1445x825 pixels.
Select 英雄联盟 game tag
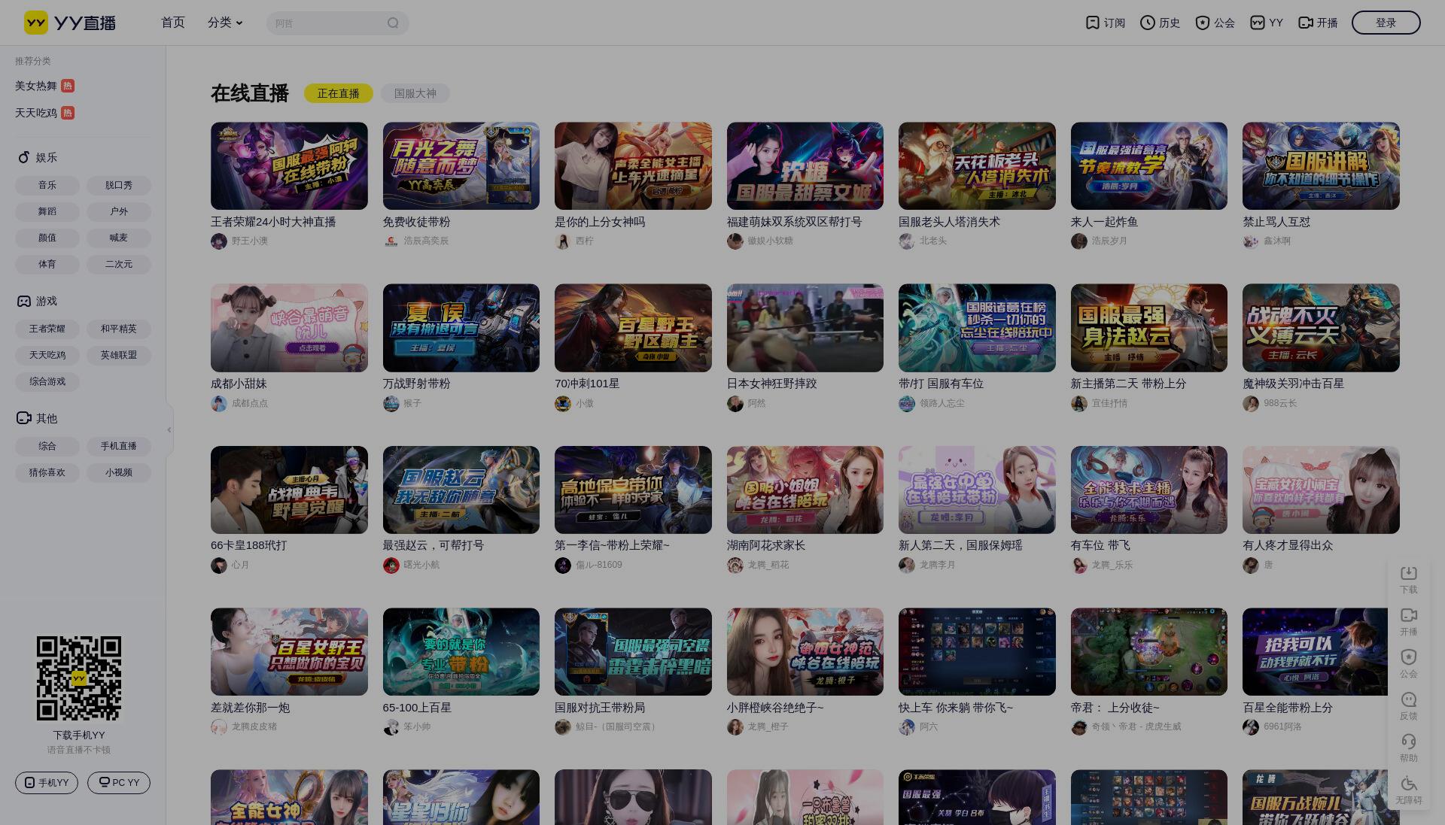click(119, 355)
